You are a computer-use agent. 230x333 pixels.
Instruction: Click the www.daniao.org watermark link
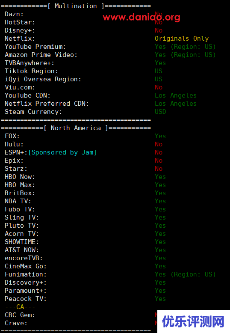click(x=142, y=18)
